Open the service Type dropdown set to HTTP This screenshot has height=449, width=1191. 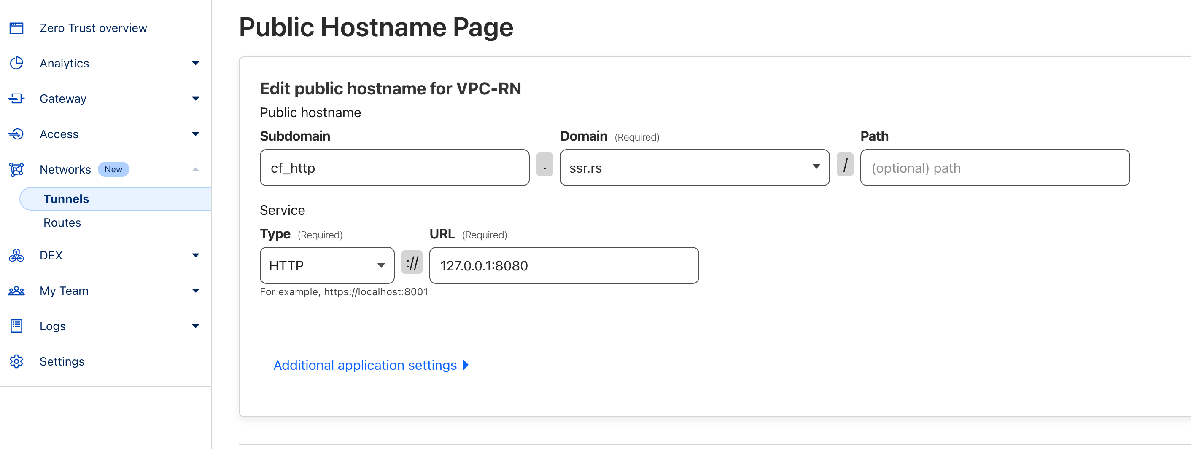327,266
